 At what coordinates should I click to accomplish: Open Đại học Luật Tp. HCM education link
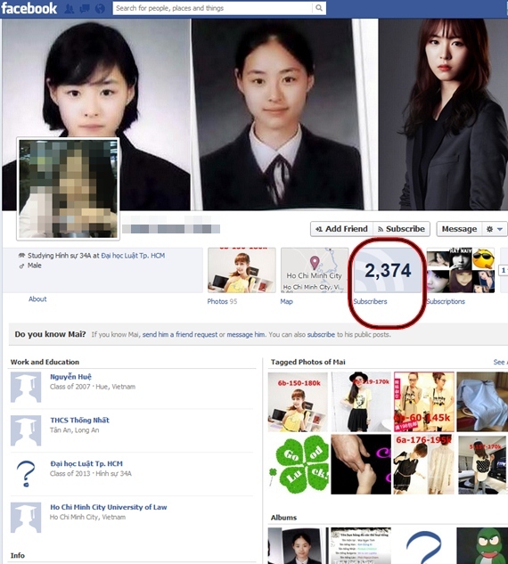pyautogui.click(x=86, y=463)
